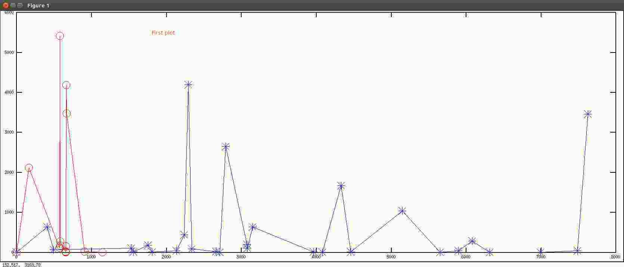Click the blue star peak near 4200
The height and width of the screenshot is (267, 624).
pos(188,85)
